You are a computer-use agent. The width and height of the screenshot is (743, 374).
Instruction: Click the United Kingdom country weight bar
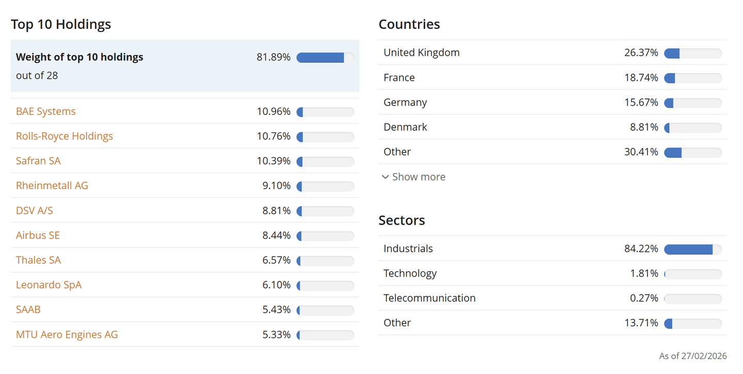click(692, 53)
